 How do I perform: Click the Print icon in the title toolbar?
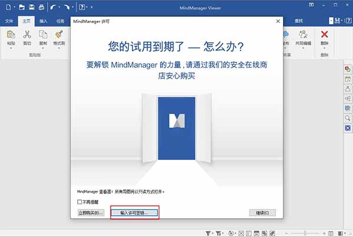pyautogui.click(x=41, y=8)
